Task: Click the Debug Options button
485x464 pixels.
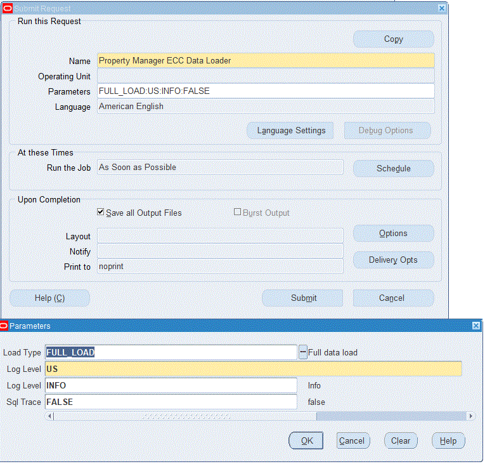Action: pyautogui.click(x=387, y=130)
